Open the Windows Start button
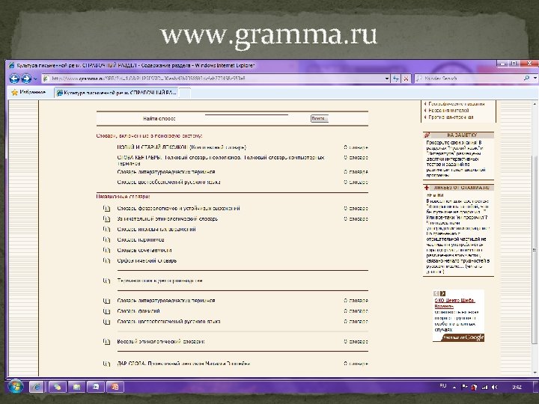The image size is (539, 404). point(16,388)
